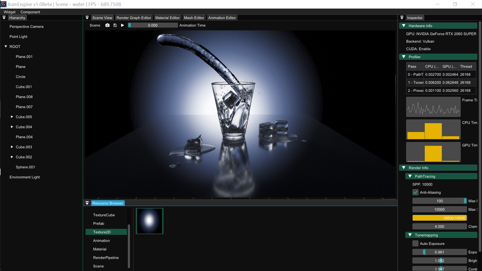
Task: Click the Animation Time slider
Action: 153,25
